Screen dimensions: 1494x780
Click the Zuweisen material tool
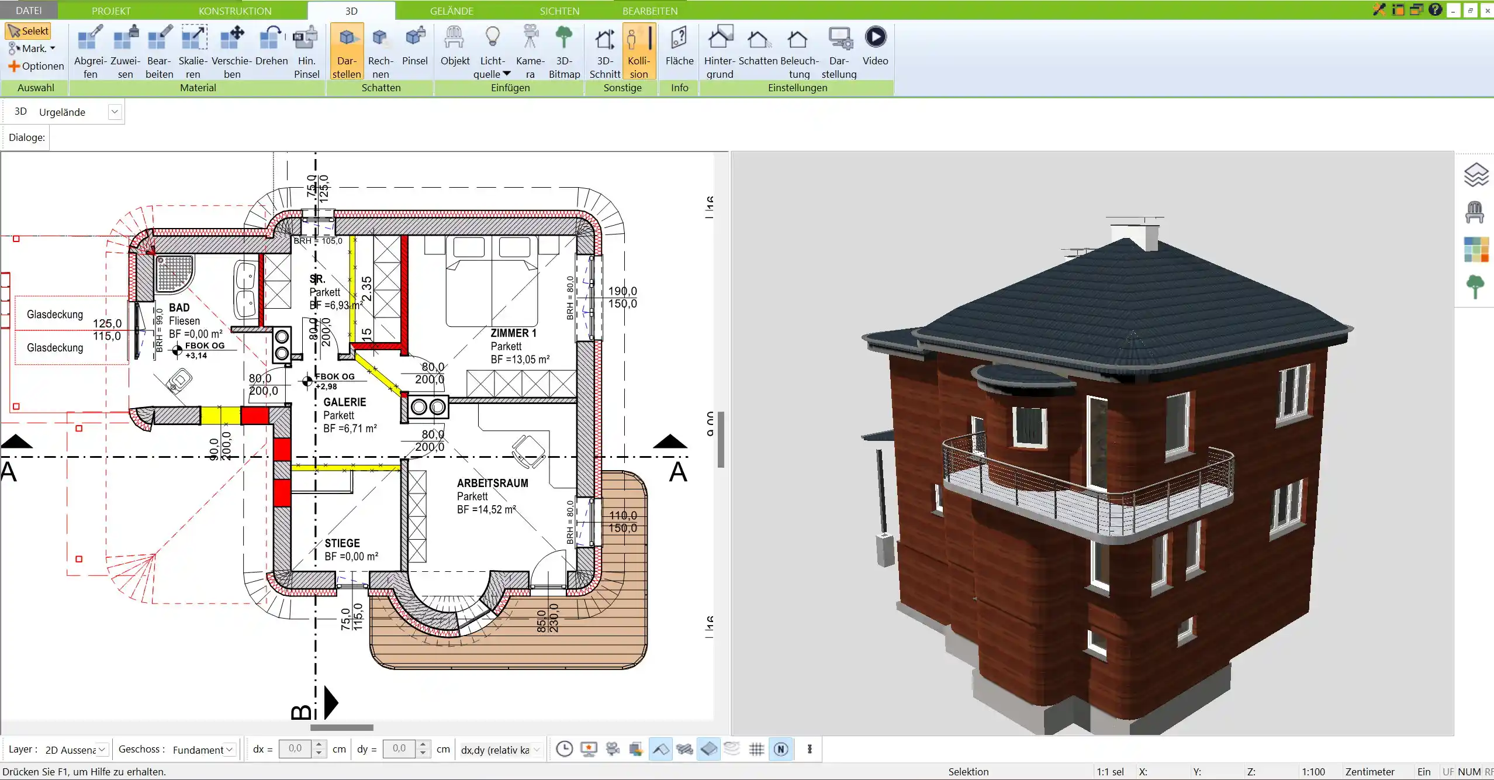(125, 51)
